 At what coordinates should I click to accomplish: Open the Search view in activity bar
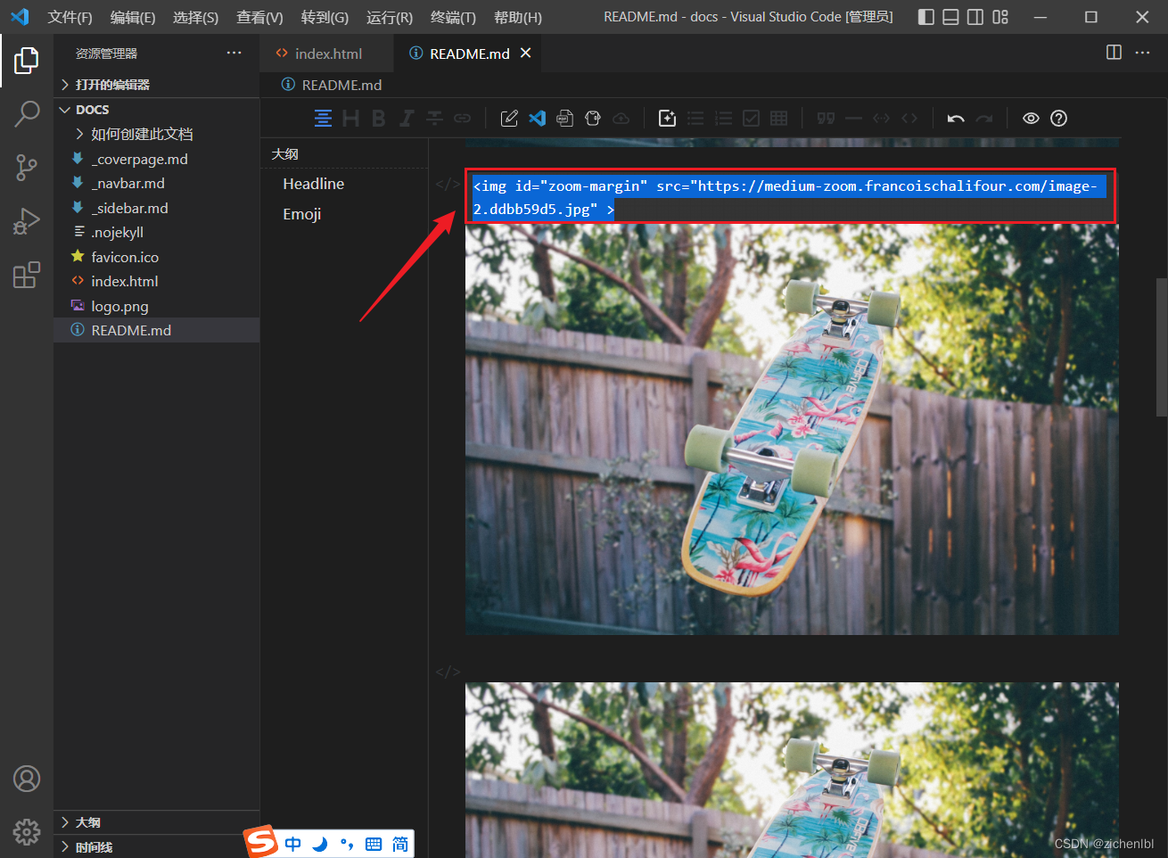tap(27, 114)
